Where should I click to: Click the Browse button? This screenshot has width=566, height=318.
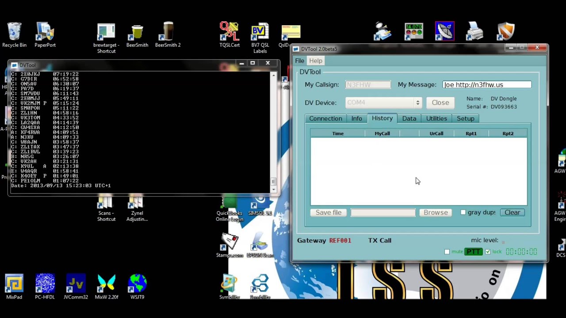(x=436, y=212)
